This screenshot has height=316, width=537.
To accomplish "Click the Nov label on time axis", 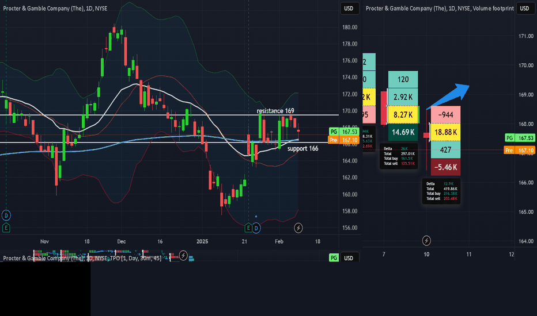I will pos(44,241).
